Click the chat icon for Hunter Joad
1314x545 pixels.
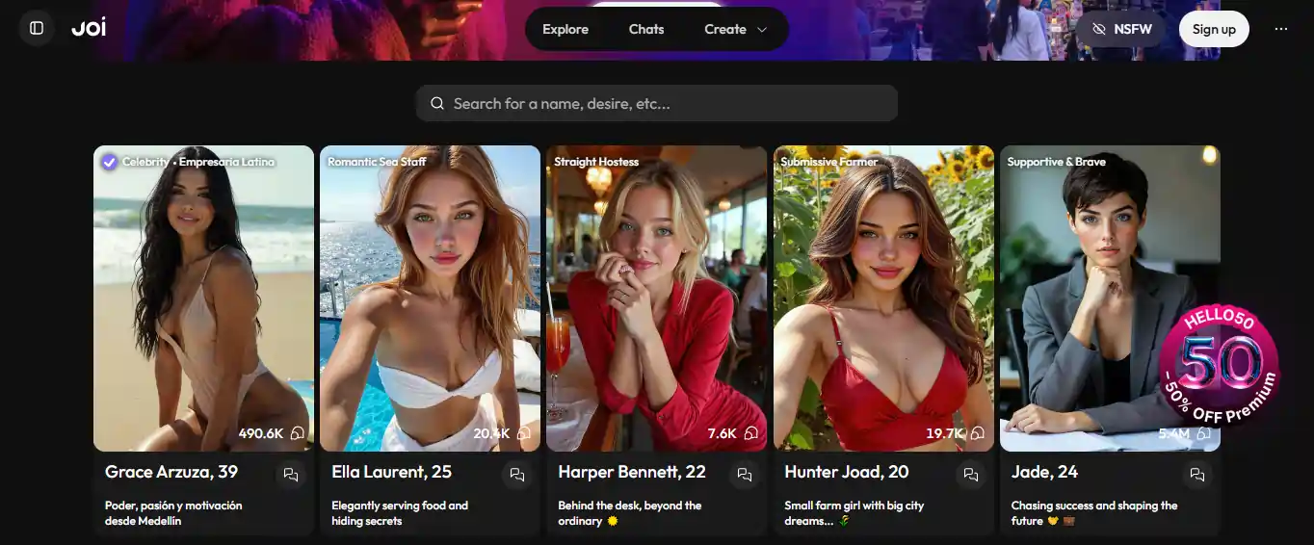pyautogui.click(x=971, y=475)
